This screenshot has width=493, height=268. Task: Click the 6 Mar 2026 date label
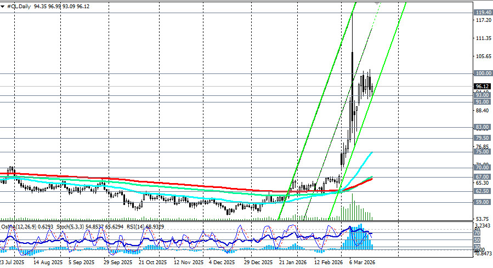[x=362, y=263]
